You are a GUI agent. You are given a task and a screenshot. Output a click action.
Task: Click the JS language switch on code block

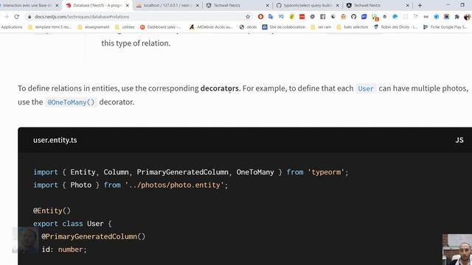pos(459,140)
